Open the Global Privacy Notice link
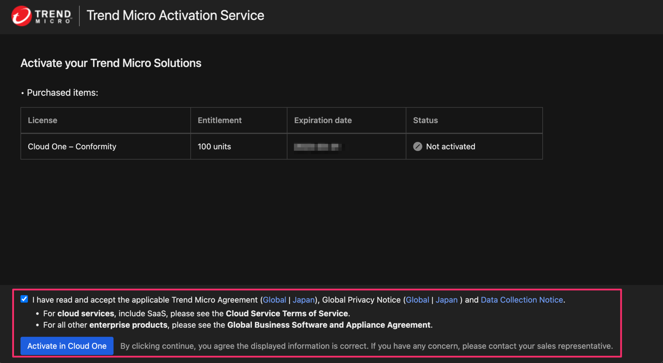This screenshot has width=663, height=363. pos(417,300)
